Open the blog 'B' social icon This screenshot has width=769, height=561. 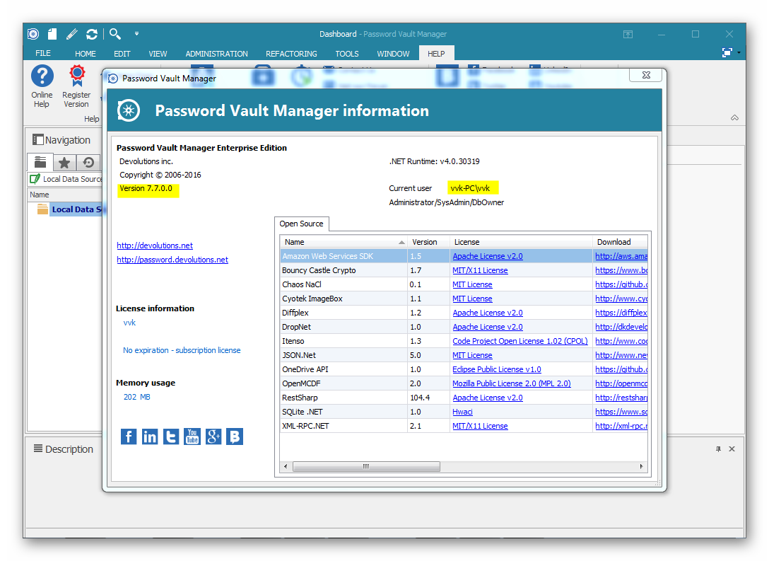click(x=235, y=436)
